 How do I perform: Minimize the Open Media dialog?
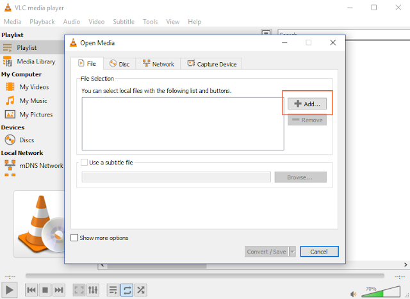pyautogui.click(x=284, y=43)
